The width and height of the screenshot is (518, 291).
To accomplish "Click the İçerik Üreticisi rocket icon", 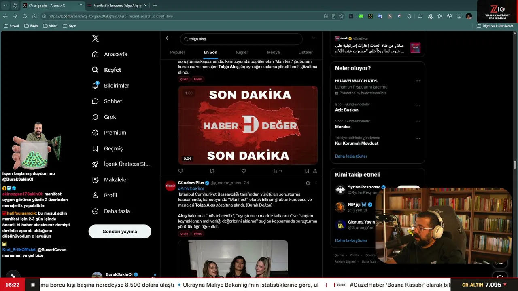I will pos(95,164).
